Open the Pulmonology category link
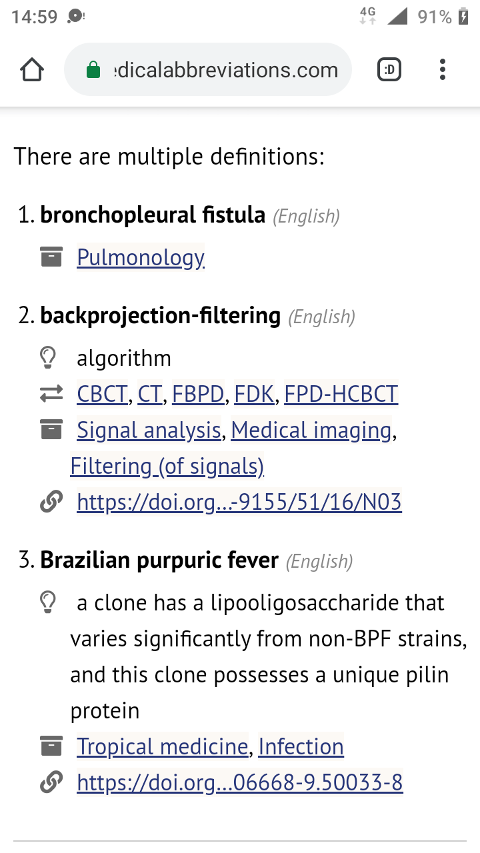480x853 pixels. (x=141, y=257)
